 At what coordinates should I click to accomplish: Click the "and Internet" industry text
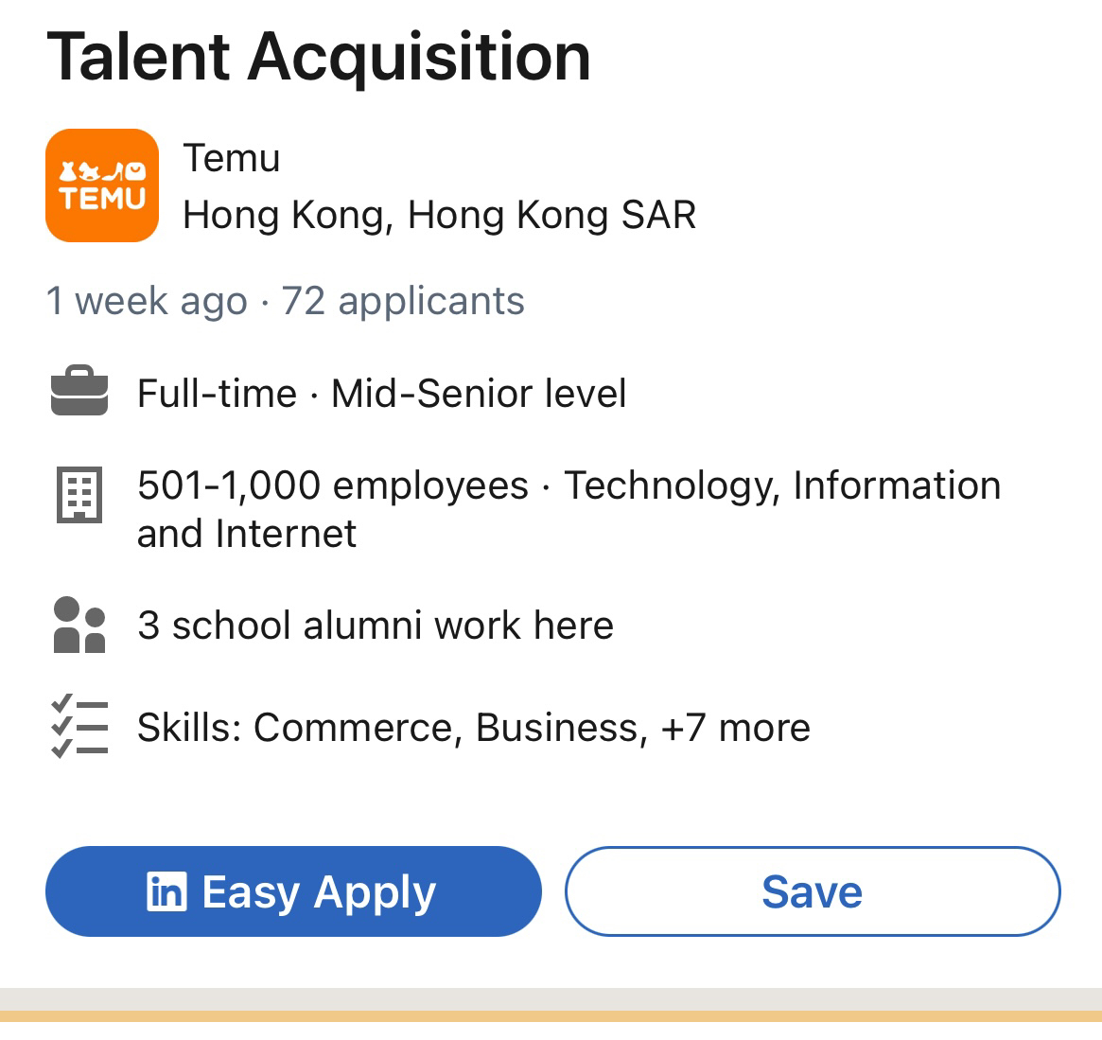click(247, 534)
